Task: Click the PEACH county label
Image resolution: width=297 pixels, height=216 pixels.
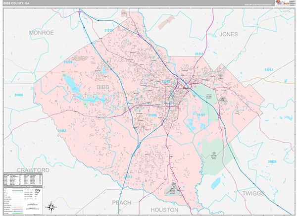Action: pos(122,203)
